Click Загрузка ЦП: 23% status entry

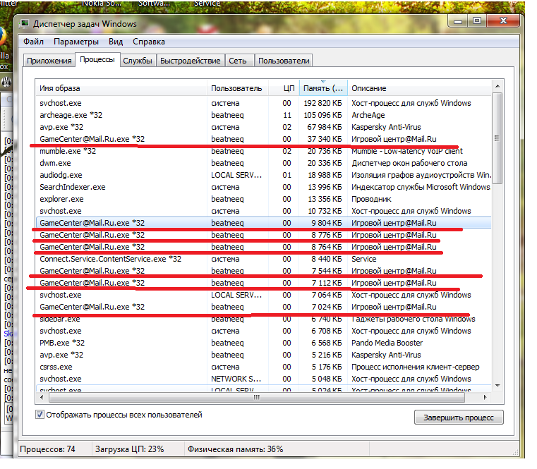(x=129, y=449)
